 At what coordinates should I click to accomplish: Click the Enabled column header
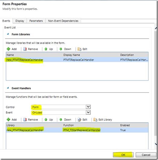pos(125,125)
